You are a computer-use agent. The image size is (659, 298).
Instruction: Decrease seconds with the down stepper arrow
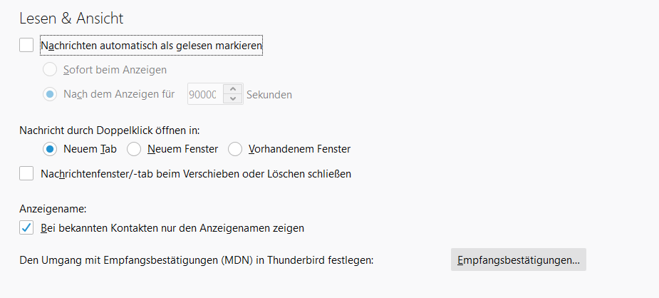pyautogui.click(x=233, y=99)
